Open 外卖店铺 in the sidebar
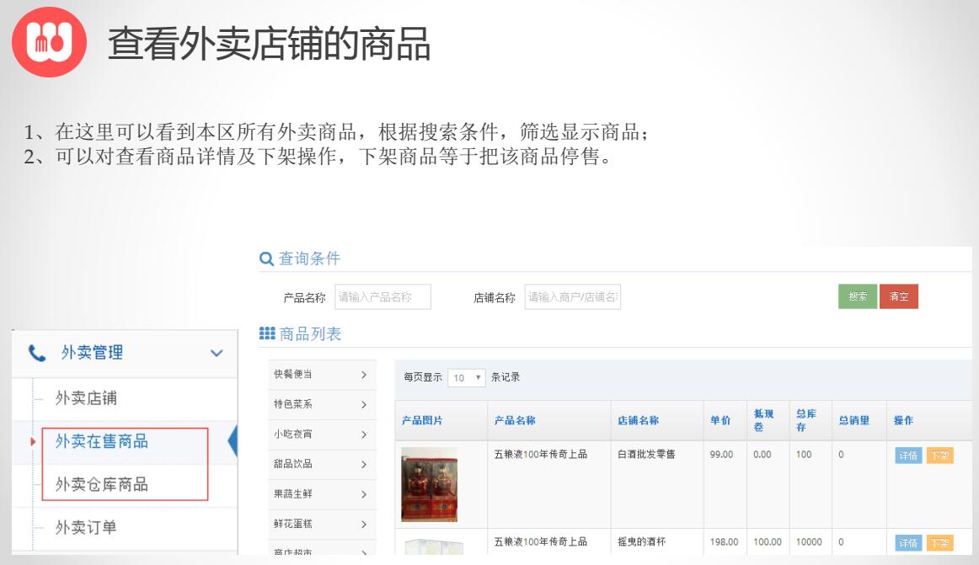This screenshot has height=565, width=979. tap(86, 398)
